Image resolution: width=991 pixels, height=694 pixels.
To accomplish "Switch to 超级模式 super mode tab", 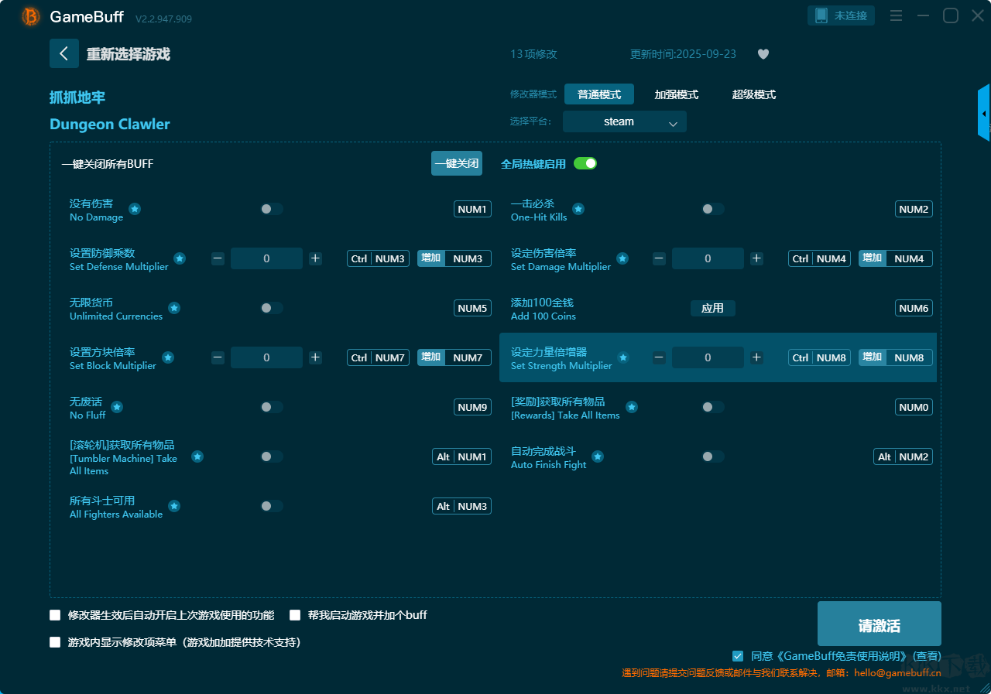I will (753, 94).
